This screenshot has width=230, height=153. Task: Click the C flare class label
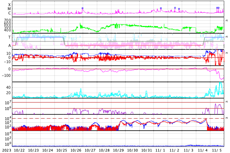tap(9, 13)
